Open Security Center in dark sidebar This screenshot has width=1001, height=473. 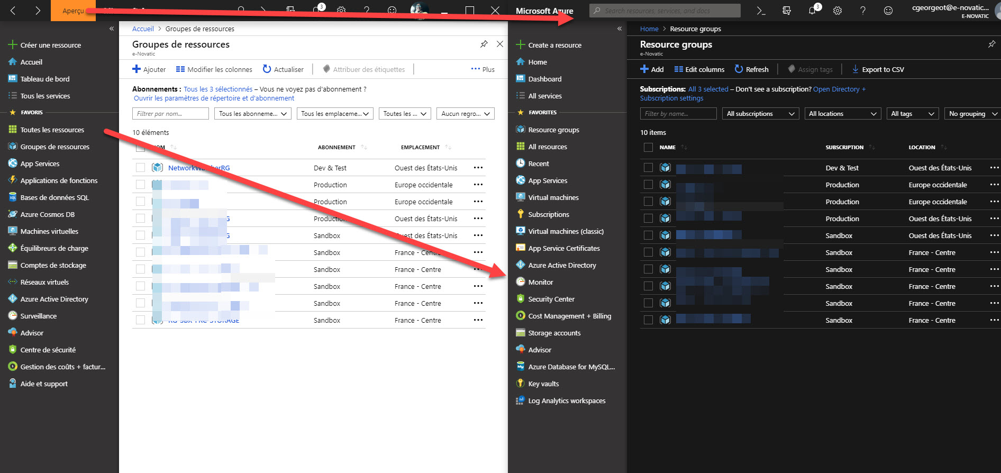tap(551, 299)
